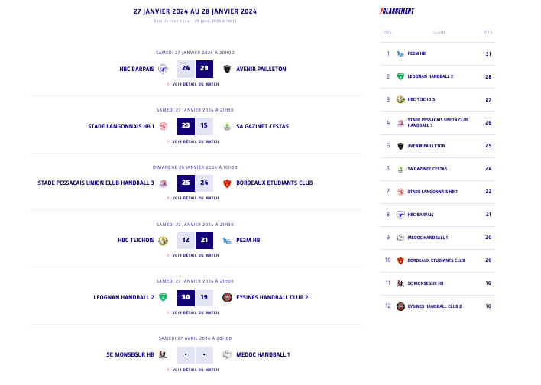The height and width of the screenshot is (385, 541).
Task: Click the Eysines Handball Club 2 match logo
Action: (x=227, y=297)
